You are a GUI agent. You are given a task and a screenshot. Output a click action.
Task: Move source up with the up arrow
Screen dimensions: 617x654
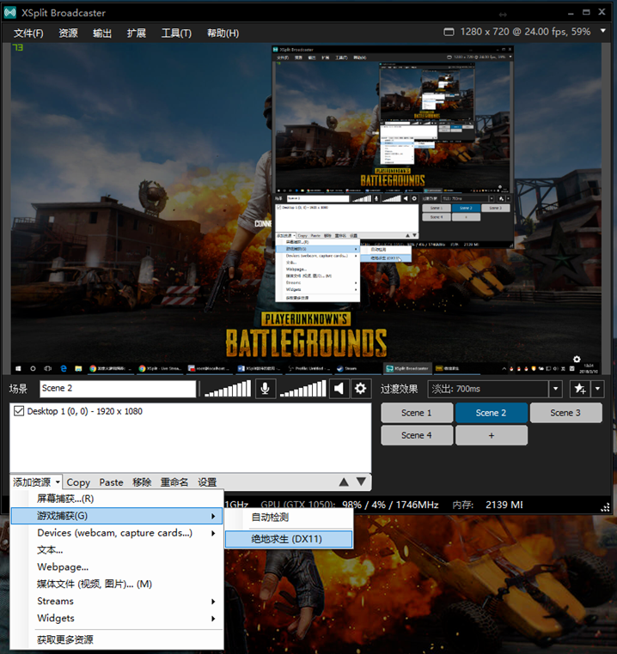(344, 482)
